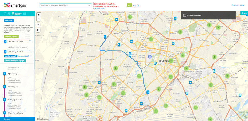The width and height of the screenshot is (248, 121).
Task: Open the first icon tab in sidebar header
Action: click(x=5, y=14)
